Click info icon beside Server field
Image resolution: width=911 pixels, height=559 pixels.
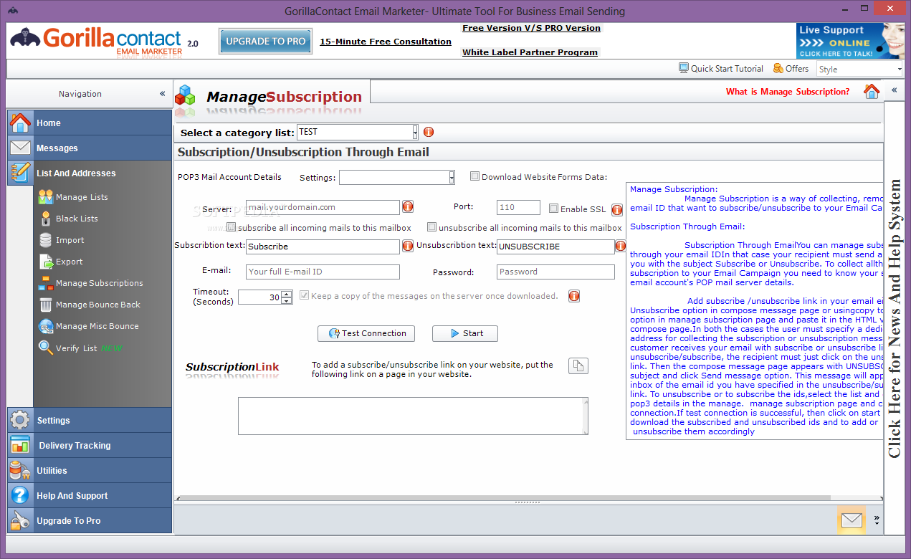(408, 207)
